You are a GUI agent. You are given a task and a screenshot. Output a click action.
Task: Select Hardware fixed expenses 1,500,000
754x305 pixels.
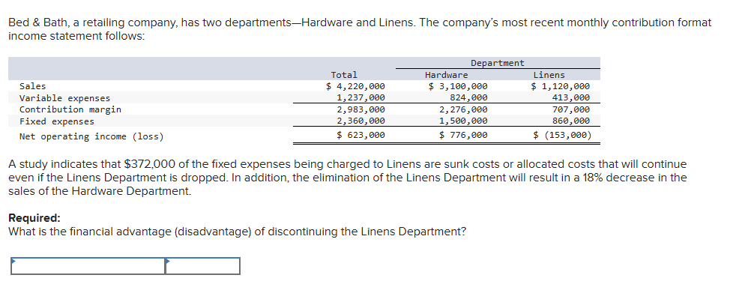click(463, 121)
